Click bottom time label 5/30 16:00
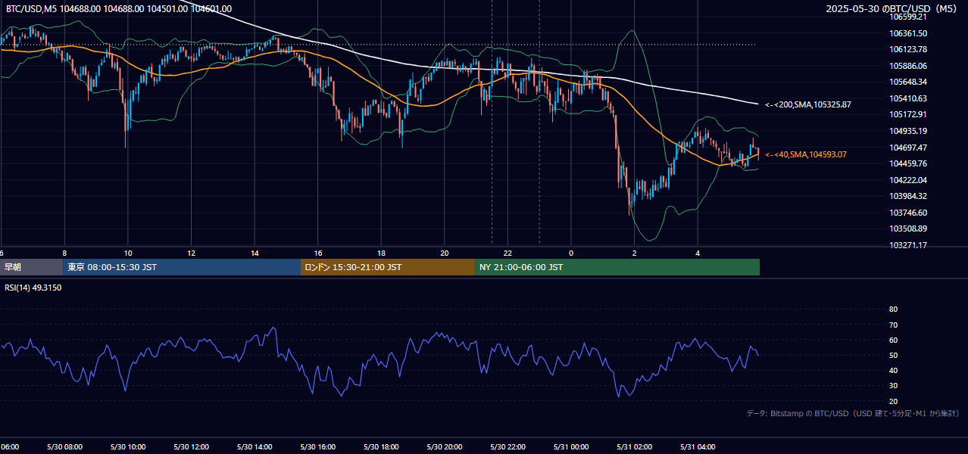This screenshot has height=454, width=968. click(318, 447)
